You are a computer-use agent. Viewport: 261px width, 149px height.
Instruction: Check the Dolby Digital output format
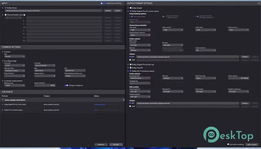tap(130, 8)
